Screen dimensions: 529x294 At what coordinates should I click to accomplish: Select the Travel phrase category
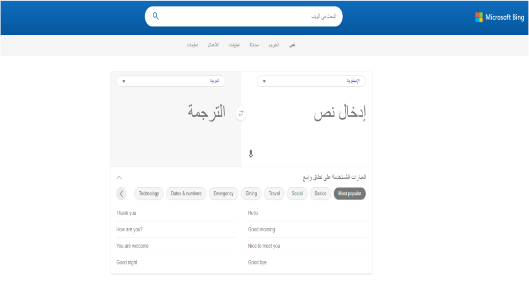pyautogui.click(x=274, y=194)
